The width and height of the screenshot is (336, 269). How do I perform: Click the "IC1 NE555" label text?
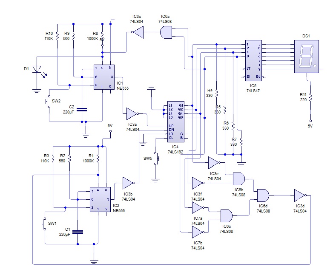[x=123, y=85]
